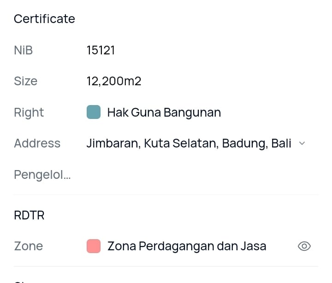
Task: Click the size value 12,200m2
Action: click(114, 81)
